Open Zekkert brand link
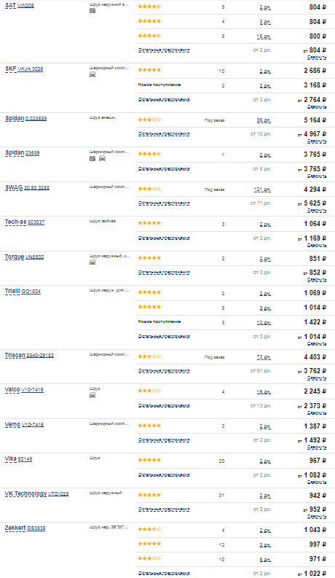 15,528
